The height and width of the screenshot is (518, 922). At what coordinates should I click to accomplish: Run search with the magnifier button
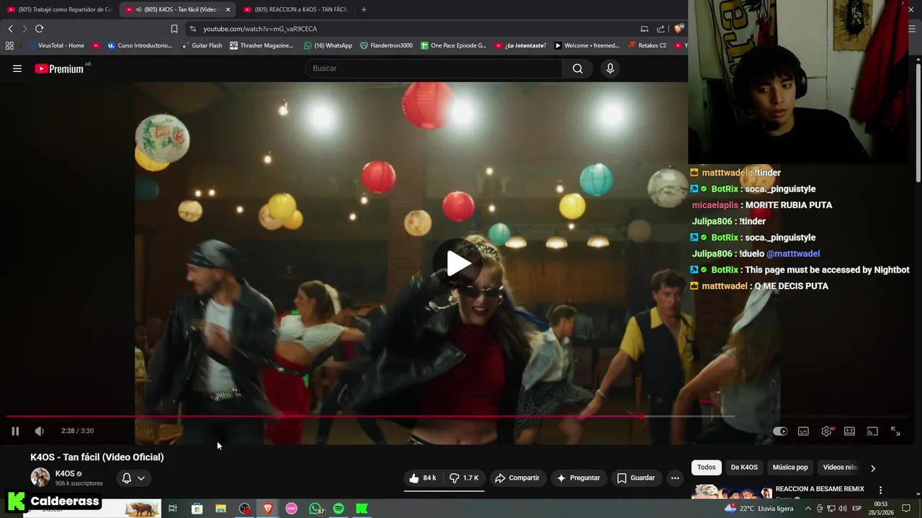577,68
